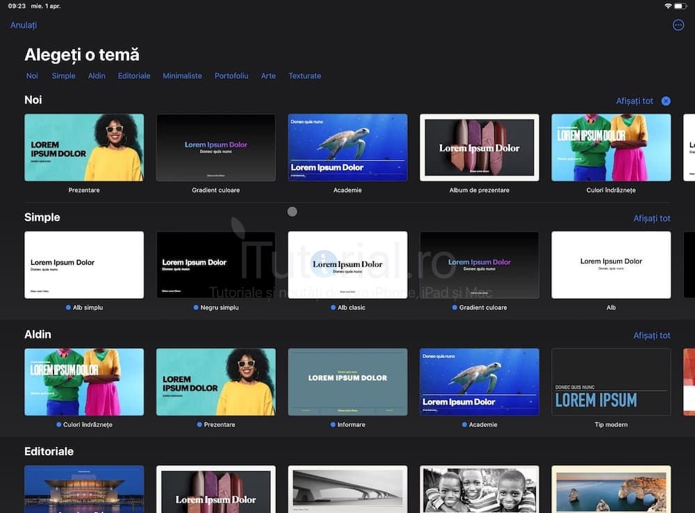This screenshot has height=513, width=695.
Task: Choose the Prezentare theme in the Noi row
Action: pos(84,147)
